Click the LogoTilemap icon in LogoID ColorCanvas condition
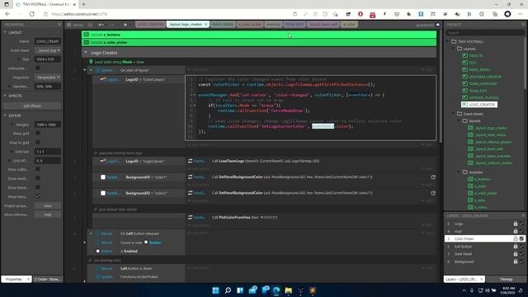 click(102, 79)
